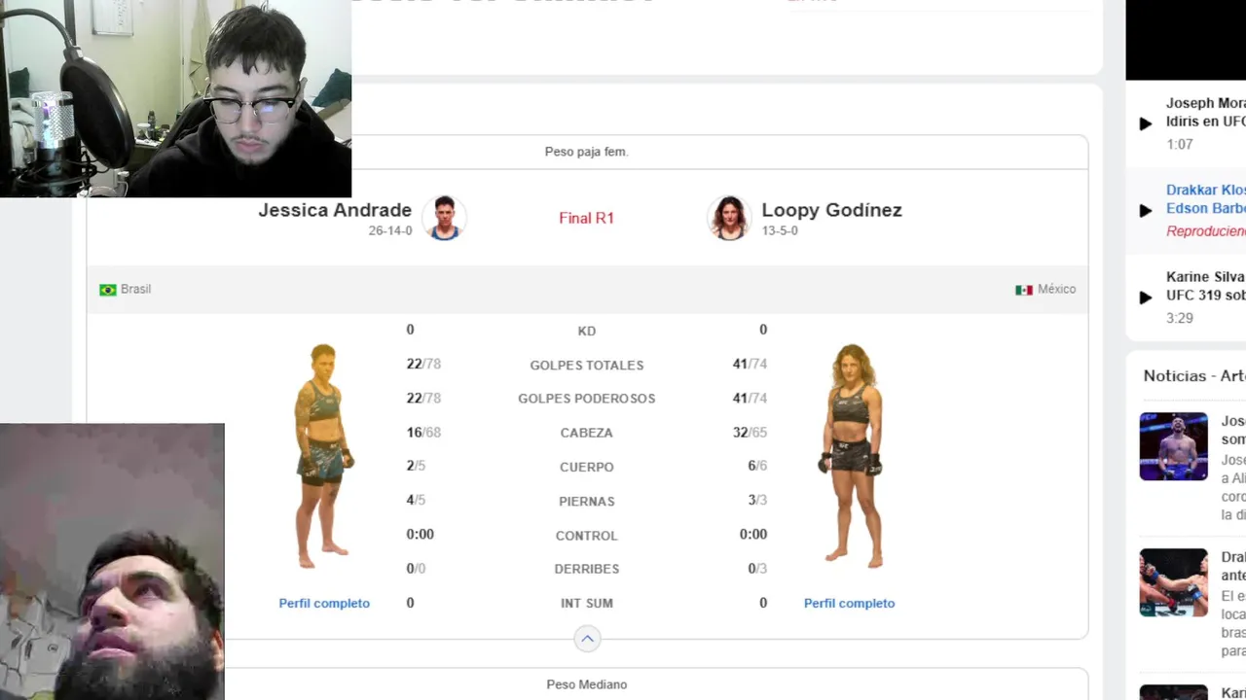Click Andrade's head strikes value 16/68
This screenshot has width=1246, height=700.
[x=423, y=432]
